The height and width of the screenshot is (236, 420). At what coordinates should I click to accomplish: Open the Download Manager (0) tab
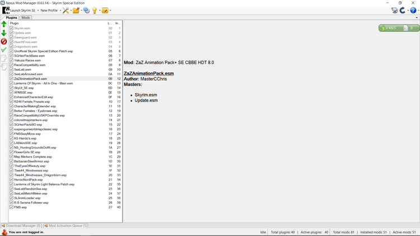tap(21, 226)
